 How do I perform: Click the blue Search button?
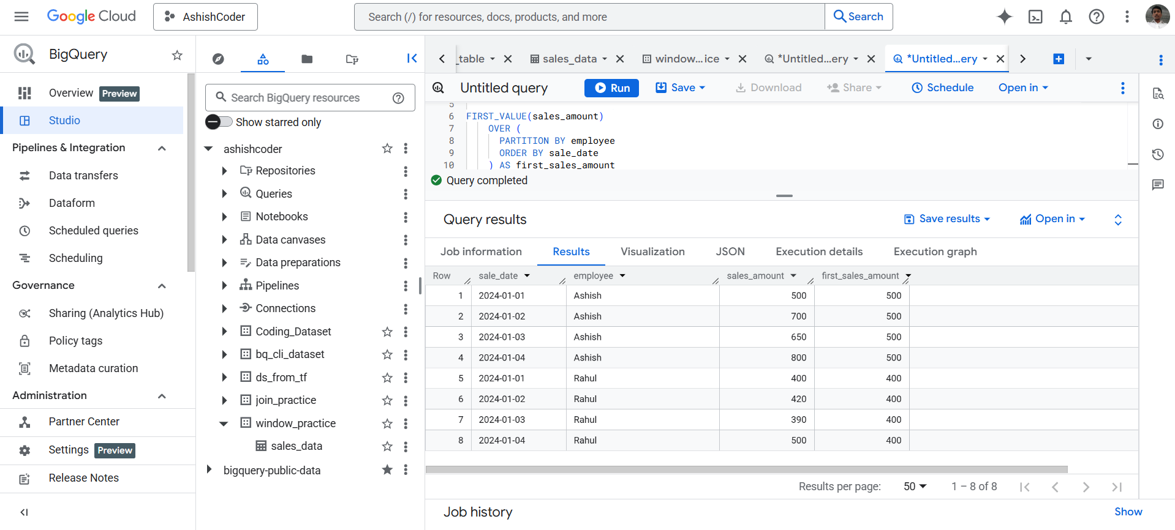click(859, 17)
